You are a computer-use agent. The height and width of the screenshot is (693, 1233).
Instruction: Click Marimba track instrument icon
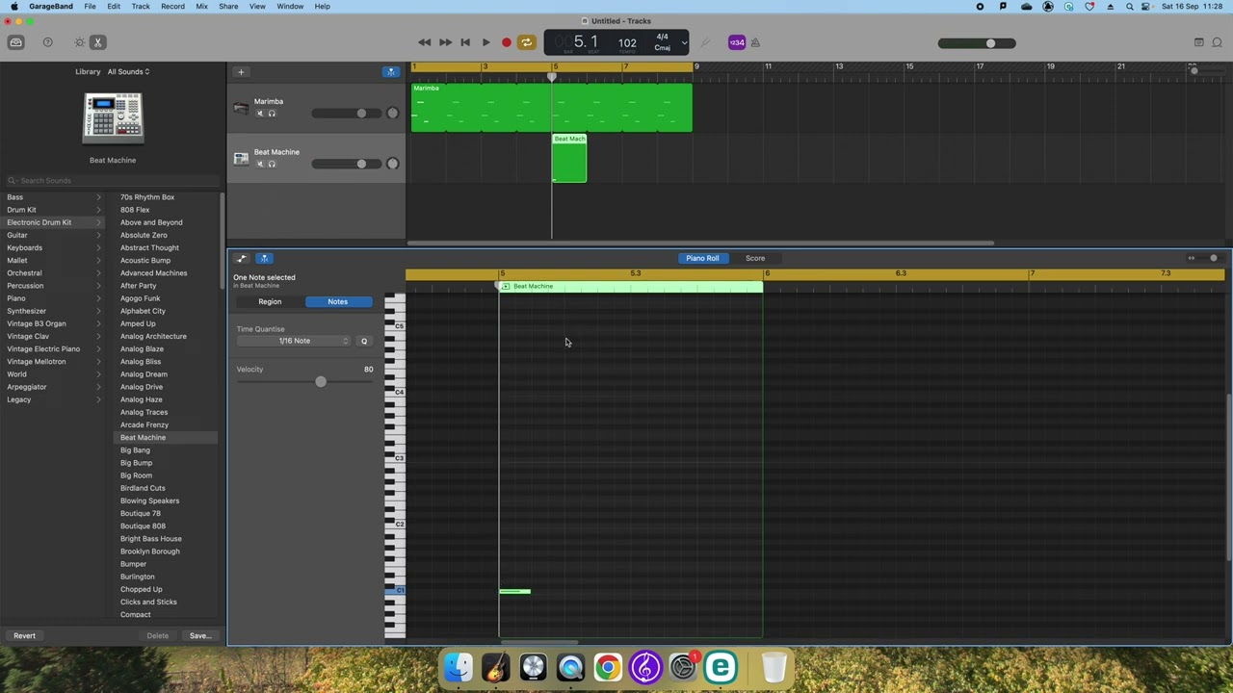coord(241,108)
